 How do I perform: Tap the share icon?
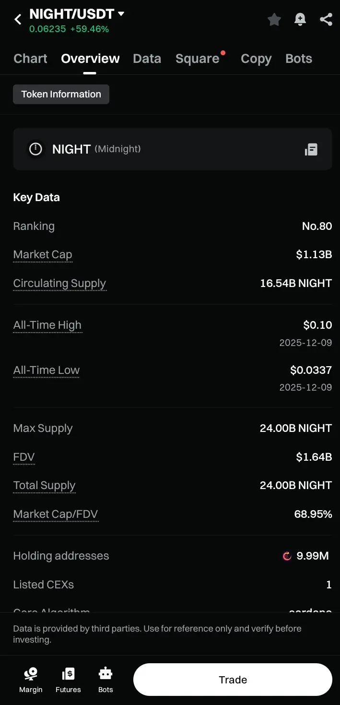click(326, 19)
